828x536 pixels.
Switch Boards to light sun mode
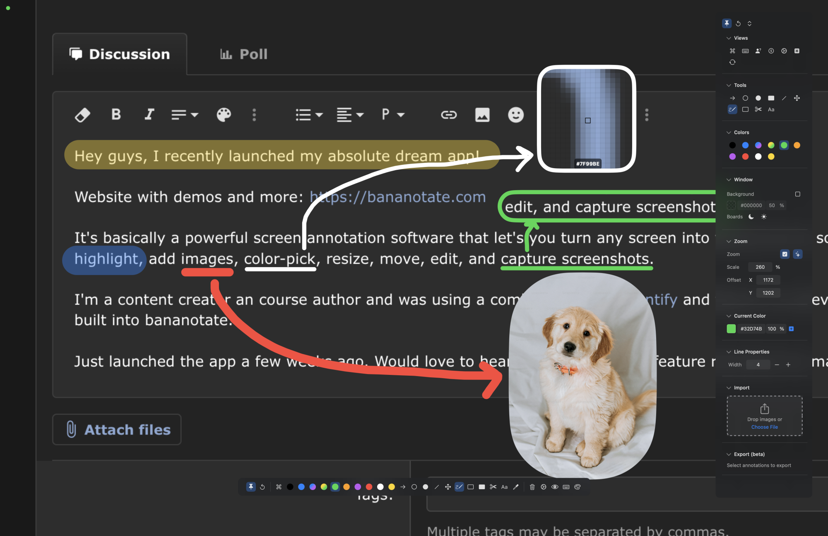(764, 217)
